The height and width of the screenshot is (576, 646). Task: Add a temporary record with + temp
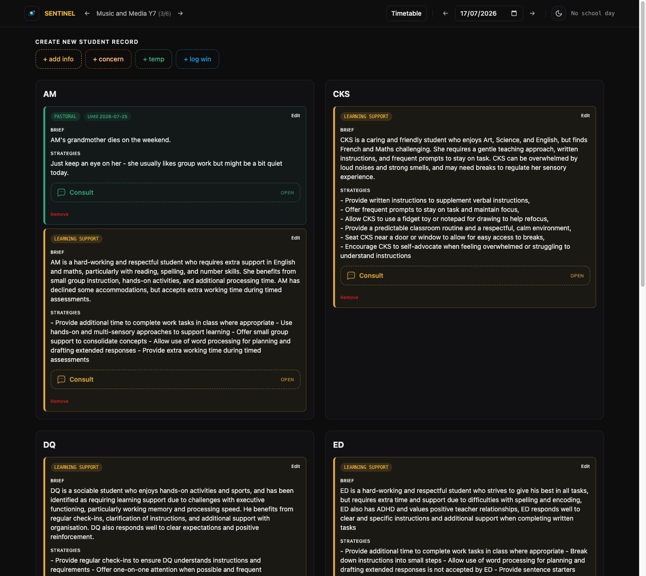pyautogui.click(x=154, y=59)
